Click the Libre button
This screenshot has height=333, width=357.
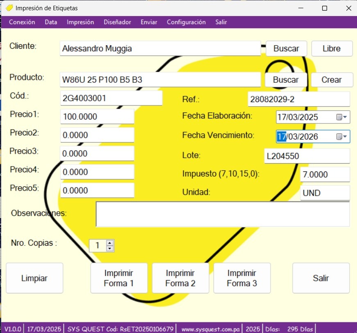coord(332,48)
